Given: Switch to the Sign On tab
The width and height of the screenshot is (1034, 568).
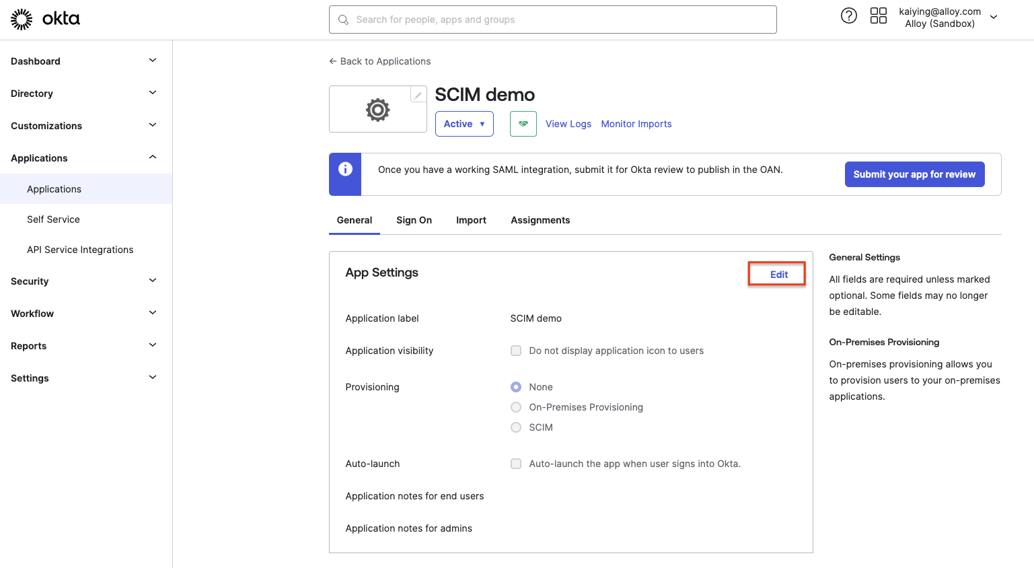Looking at the screenshot, I should point(414,220).
